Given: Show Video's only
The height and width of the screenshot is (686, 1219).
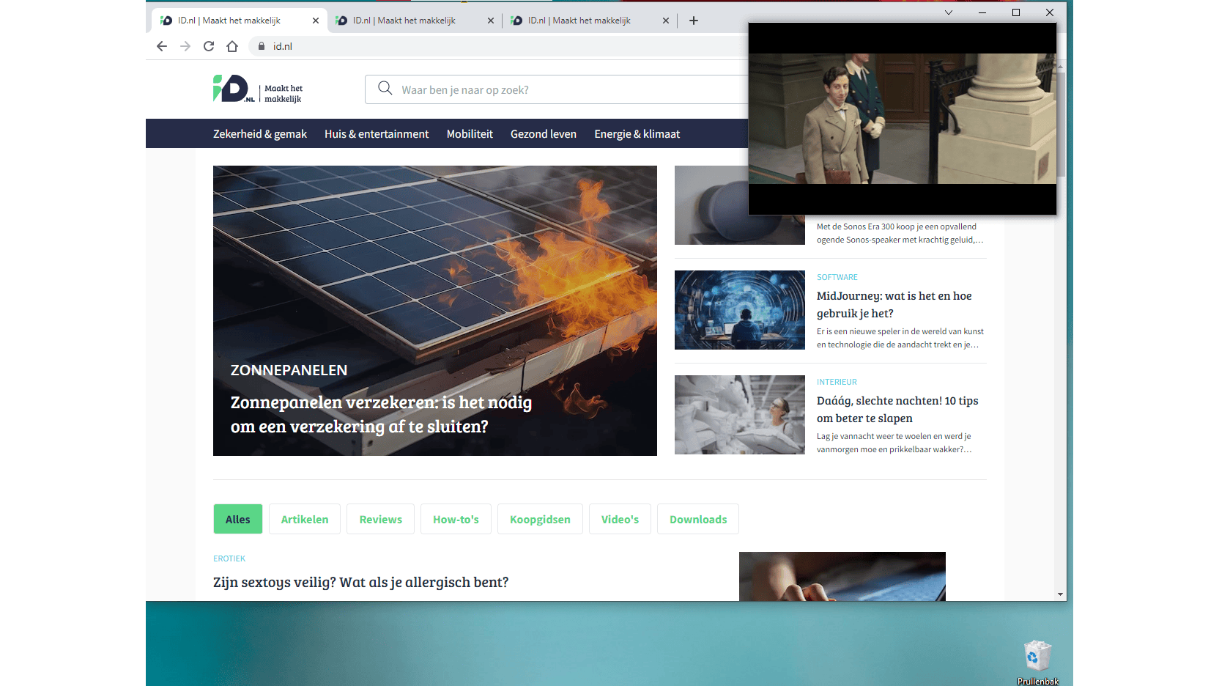Looking at the screenshot, I should pos(620,519).
